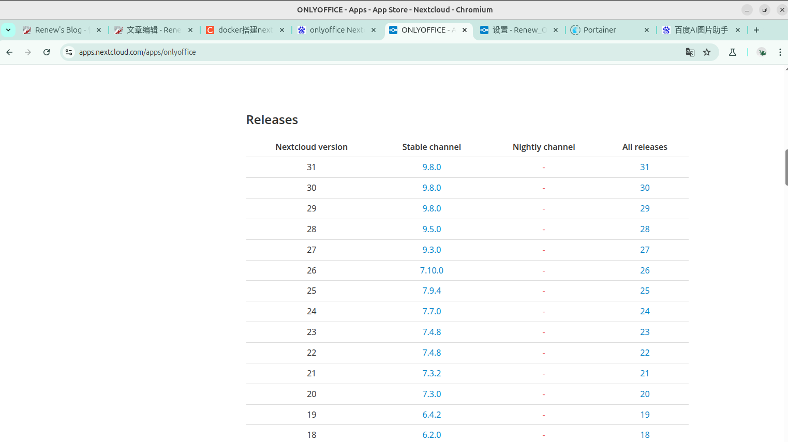788x442 pixels.
Task: Select the Nightly channel column header
Action: click(544, 147)
